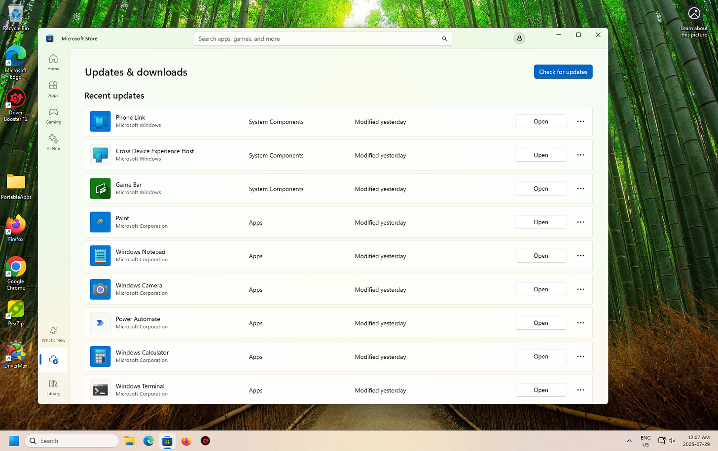Select the PeaZip desktop shortcut
The height and width of the screenshot is (451, 718).
[16, 313]
